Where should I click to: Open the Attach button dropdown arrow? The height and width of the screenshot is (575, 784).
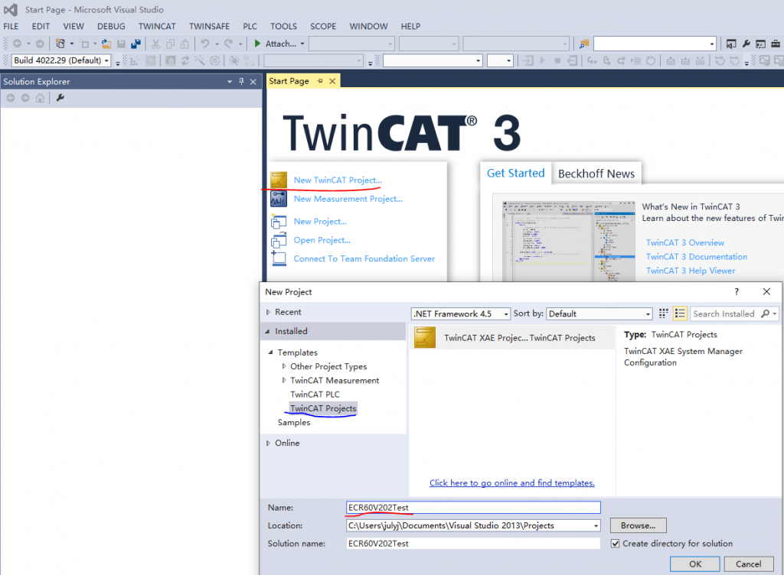[302, 44]
